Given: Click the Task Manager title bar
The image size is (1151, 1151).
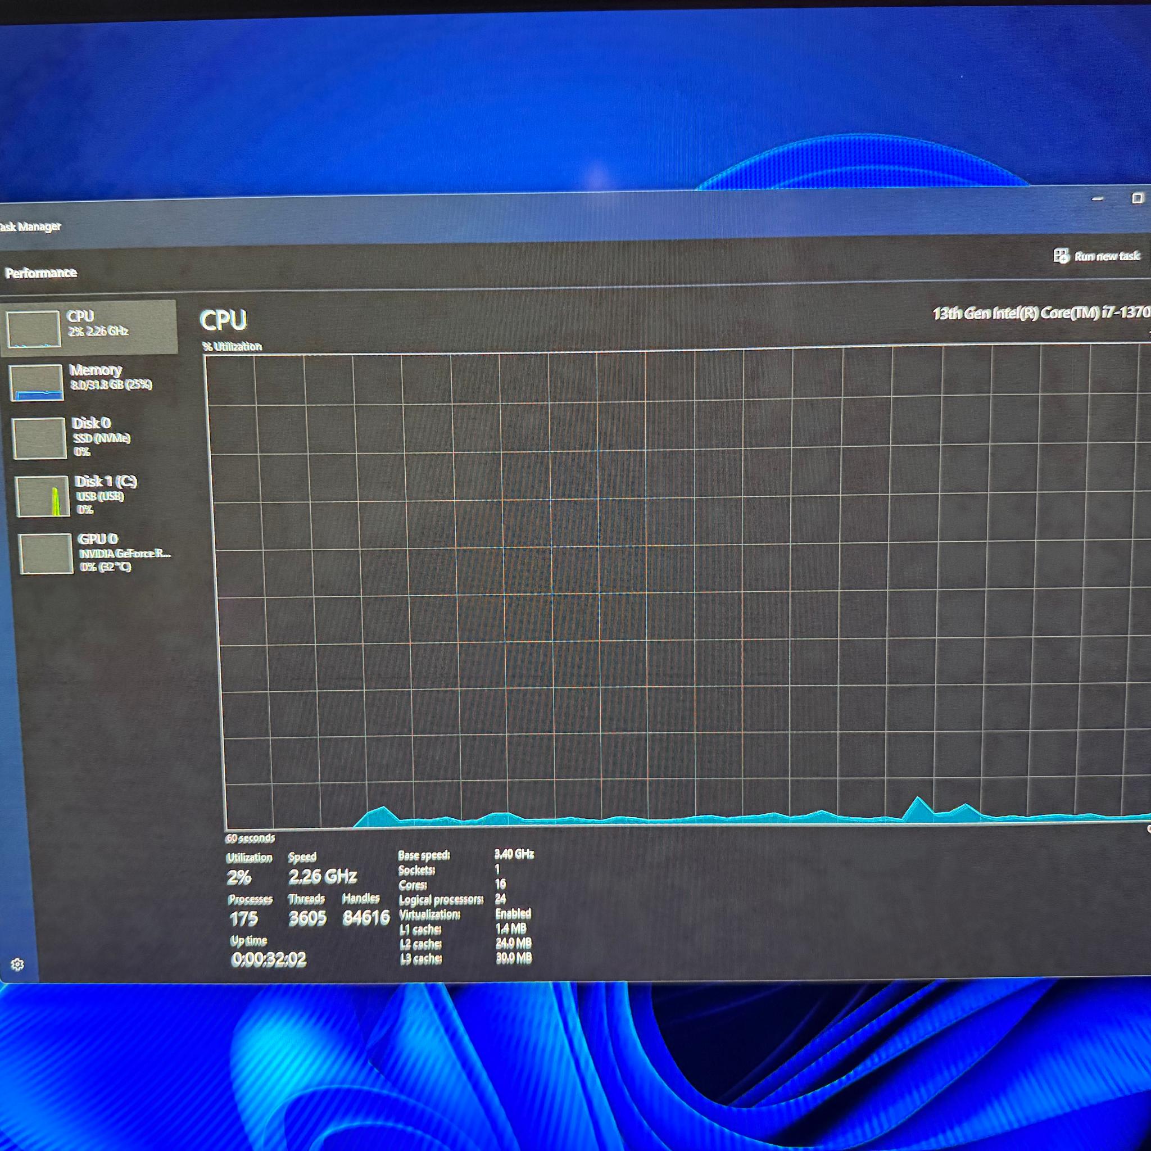Looking at the screenshot, I should click(536, 220).
